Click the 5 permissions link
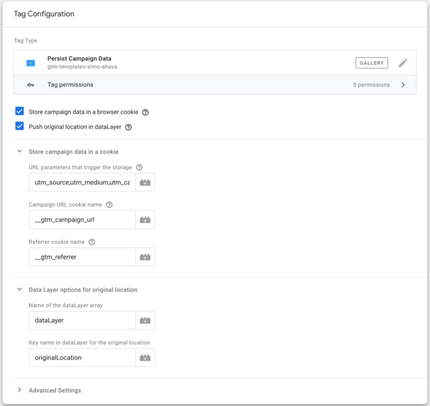430x406 pixels. click(x=371, y=85)
